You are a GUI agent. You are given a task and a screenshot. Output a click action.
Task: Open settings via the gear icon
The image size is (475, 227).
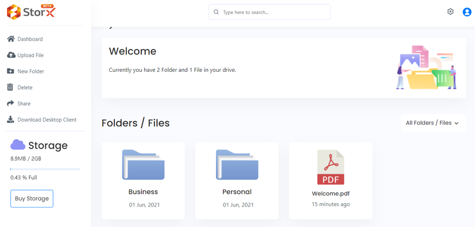[x=451, y=12]
